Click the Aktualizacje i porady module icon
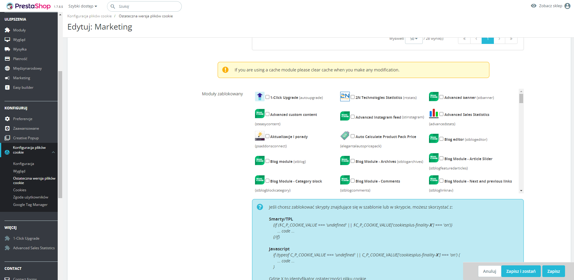 click(x=260, y=136)
